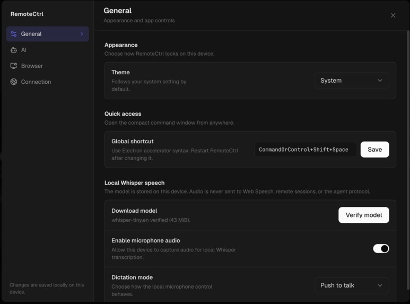This screenshot has width=410, height=304.
Task: Click the Local Whisper speech heading
Action: (x=134, y=183)
